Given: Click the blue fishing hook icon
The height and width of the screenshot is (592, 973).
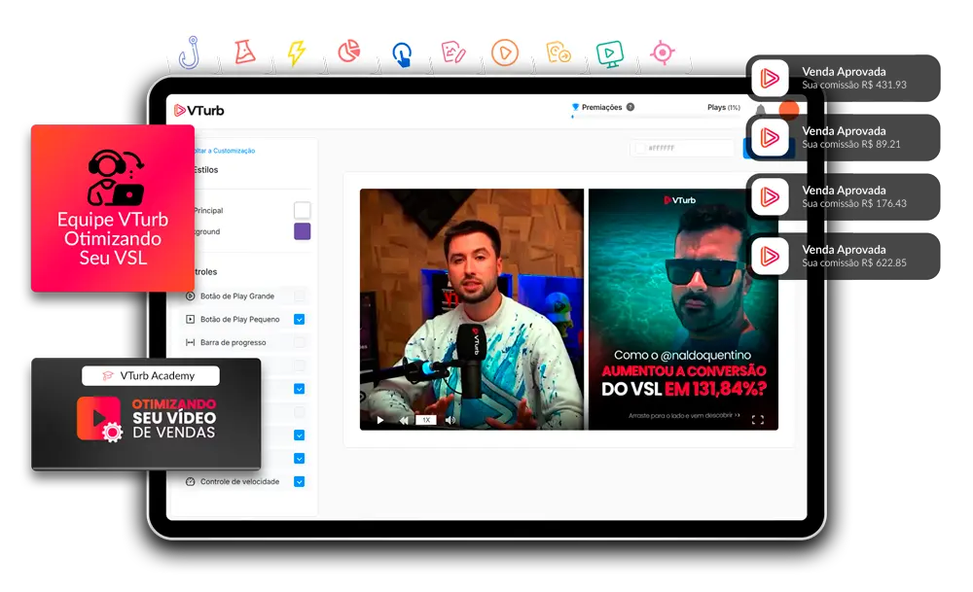Looking at the screenshot, I should tap(190, 52).
